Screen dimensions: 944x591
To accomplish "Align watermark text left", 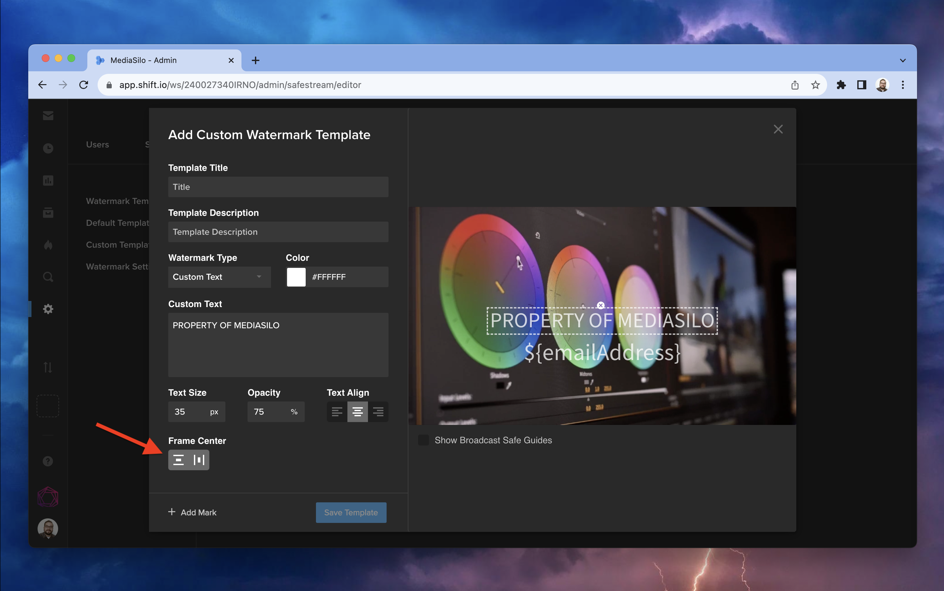I will click(337, 411).
